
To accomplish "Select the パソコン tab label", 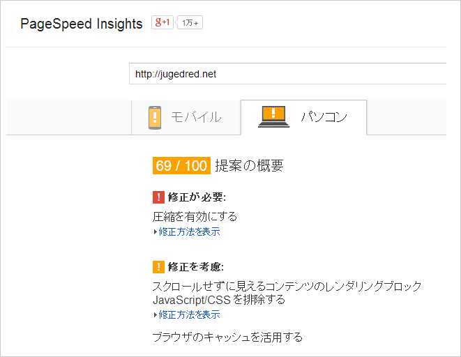I will click(x=324, y=117).
